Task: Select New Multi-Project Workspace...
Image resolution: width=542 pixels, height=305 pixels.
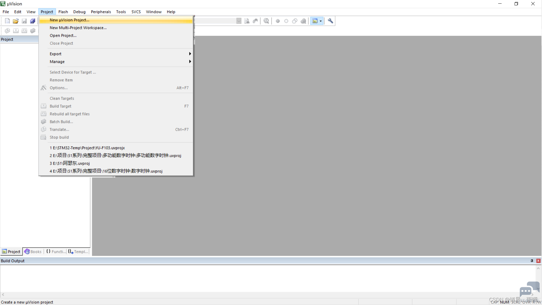Action: [116, 28]
